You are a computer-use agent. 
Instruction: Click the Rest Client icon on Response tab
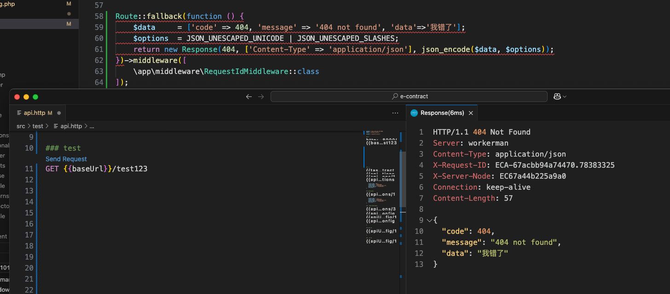[x=414, y=113]
